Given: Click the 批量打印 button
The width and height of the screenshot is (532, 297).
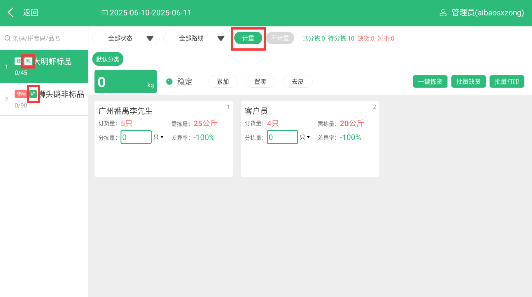Looking at the screenshot, I should 507,82.
